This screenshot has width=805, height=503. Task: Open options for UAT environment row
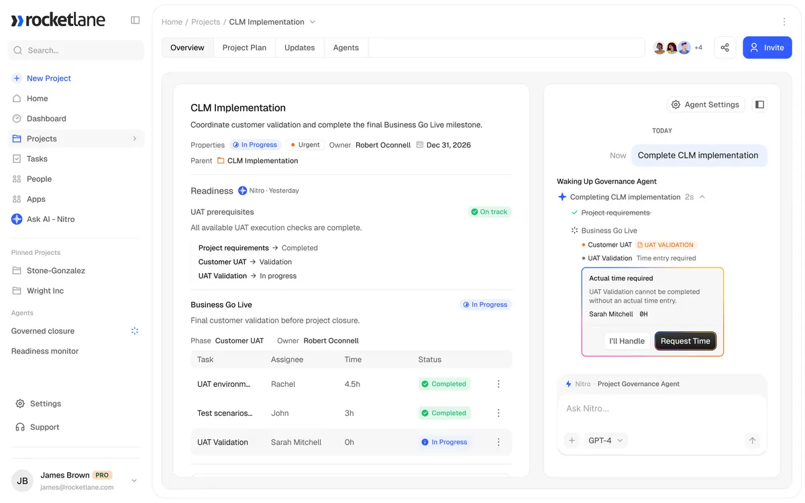[498, 384]
